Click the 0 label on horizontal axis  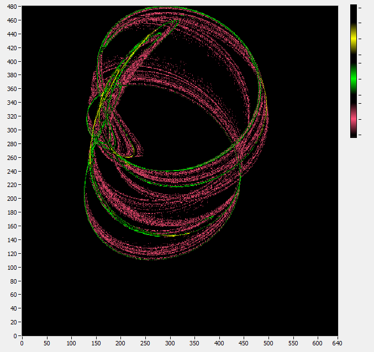[22, 343]
